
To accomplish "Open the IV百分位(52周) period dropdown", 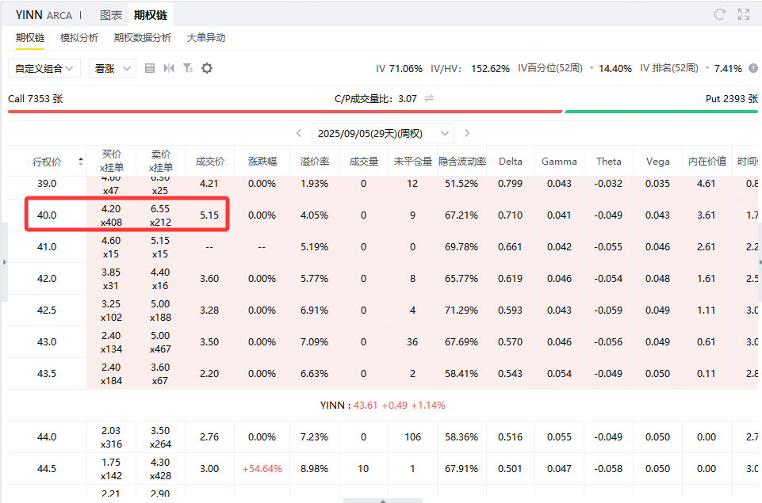I will (592, 68).
